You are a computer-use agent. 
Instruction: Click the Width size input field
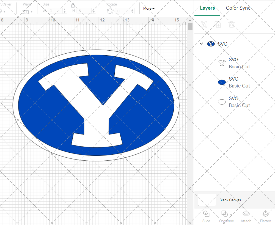coord(55,11)
